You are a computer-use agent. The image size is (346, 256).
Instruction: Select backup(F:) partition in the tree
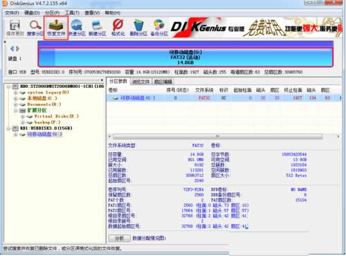coord(47,122)
